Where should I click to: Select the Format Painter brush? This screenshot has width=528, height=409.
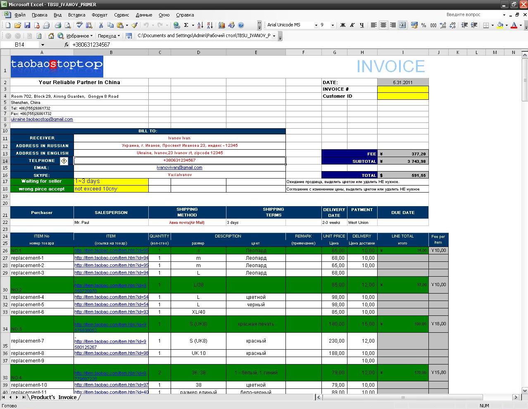tap(135, 25)
